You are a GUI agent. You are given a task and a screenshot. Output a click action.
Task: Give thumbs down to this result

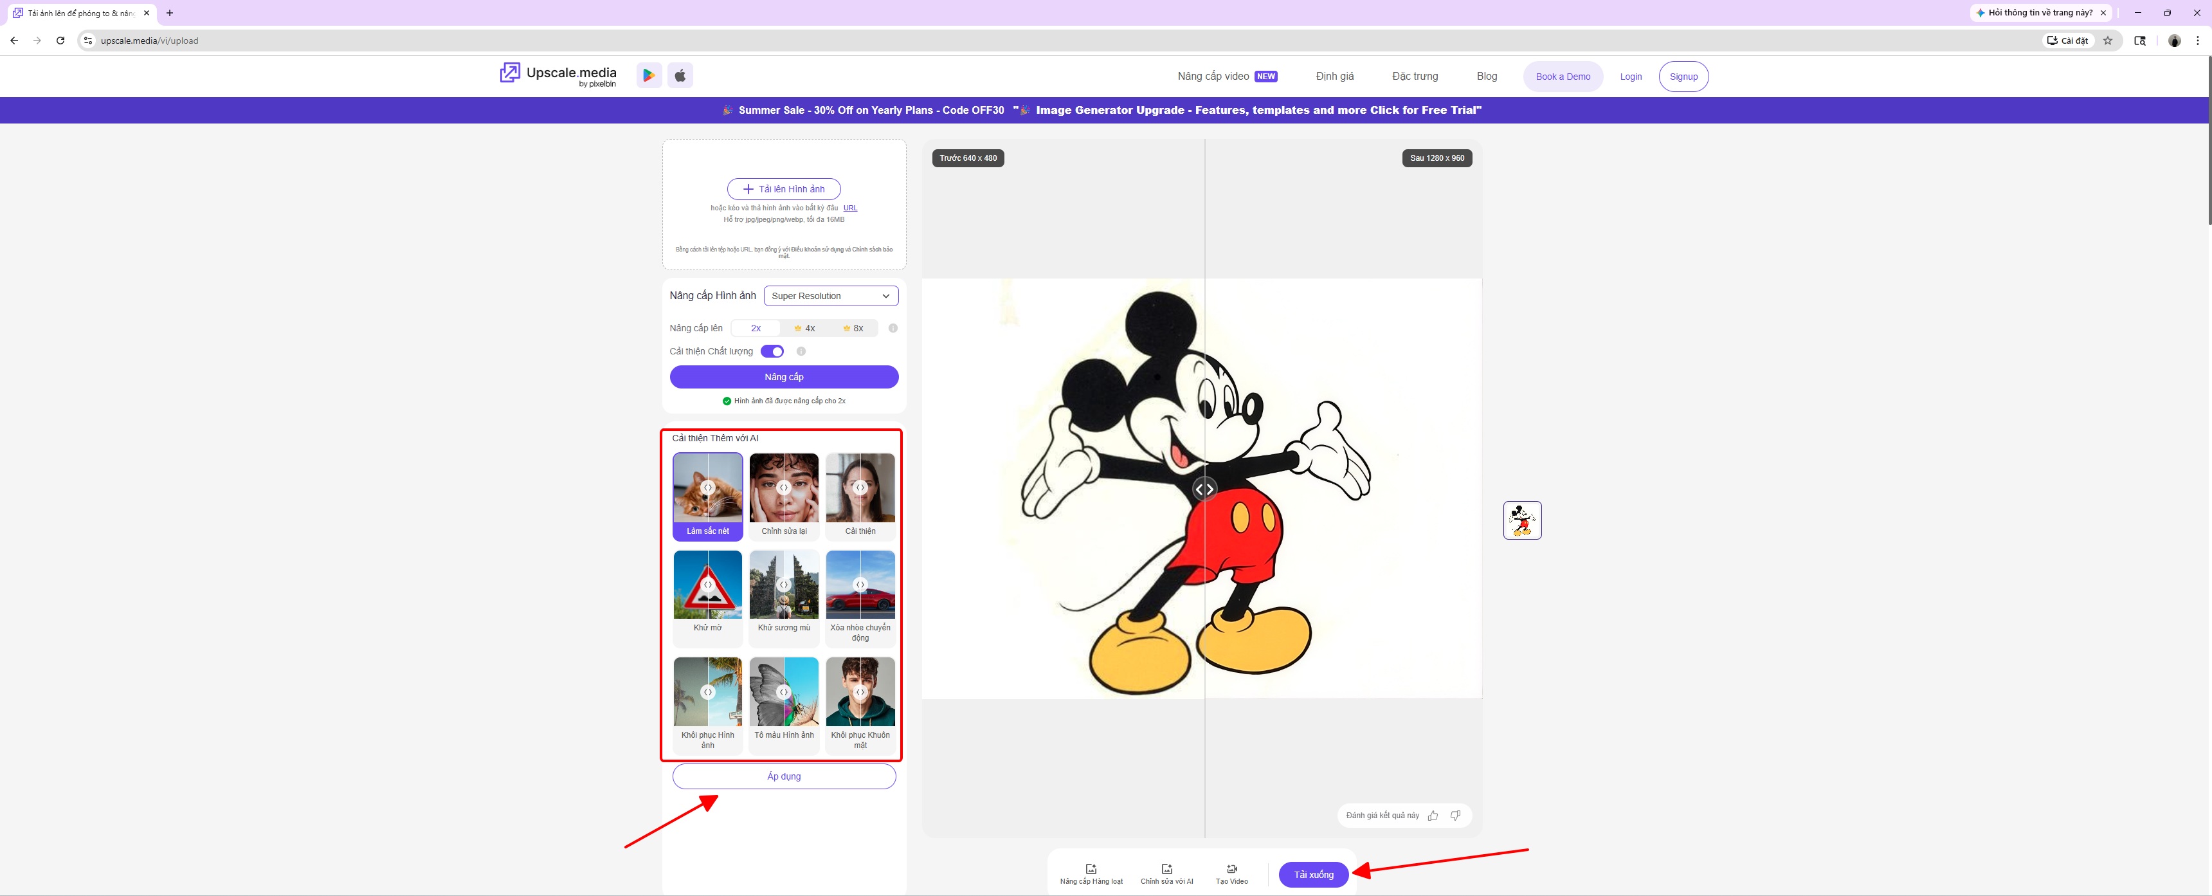pos(1456,815)
